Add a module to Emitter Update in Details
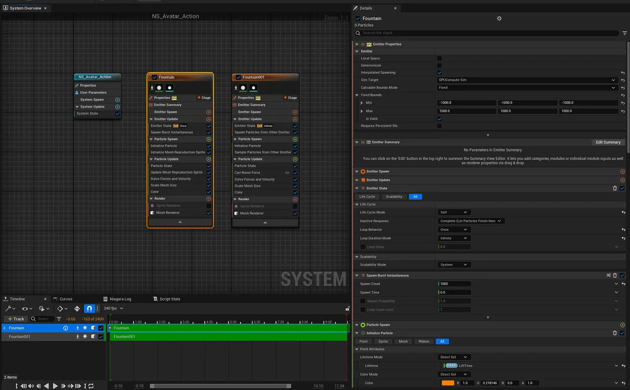Image resolution: width=630 pixels, height=390 pixels. click(623, 180)
